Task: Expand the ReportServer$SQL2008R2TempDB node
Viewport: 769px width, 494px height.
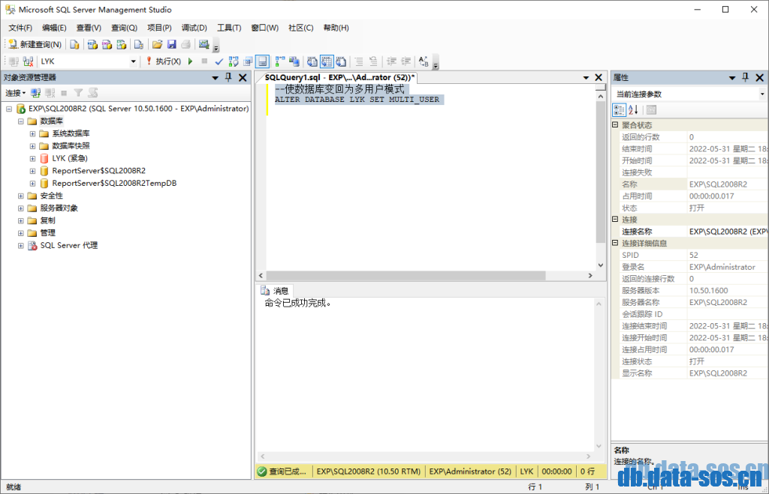Action: [x=32, y=184]
